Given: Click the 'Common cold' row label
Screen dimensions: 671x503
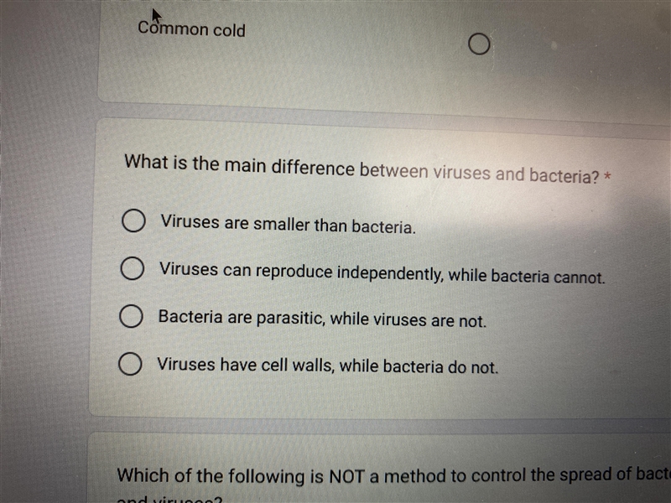Looking at the screenshot, I should (192, 29).
